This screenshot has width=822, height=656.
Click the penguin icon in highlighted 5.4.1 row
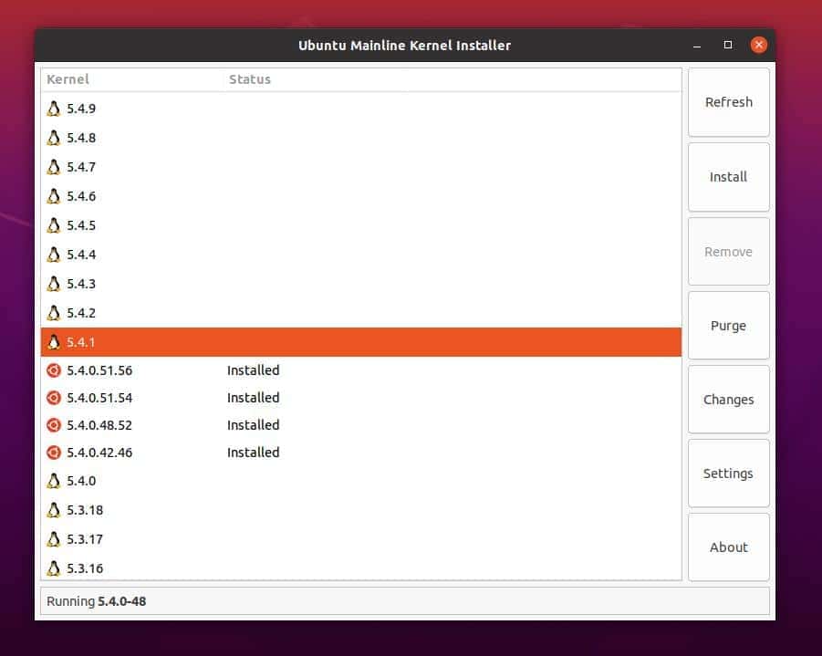pyautogui.click(x=54, y=342)
